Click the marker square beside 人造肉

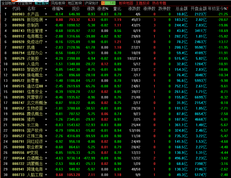pyautogui.click(x=46, y=63)
